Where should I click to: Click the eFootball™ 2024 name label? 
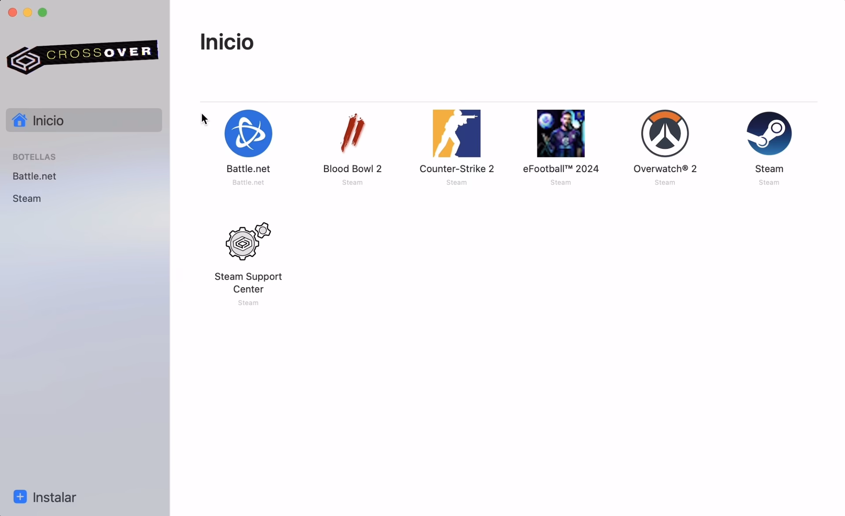click(561, 169)
